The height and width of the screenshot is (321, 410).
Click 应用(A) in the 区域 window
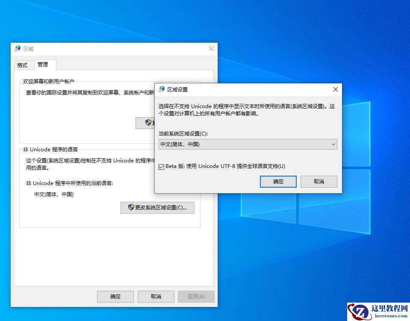[x=196, y=296]
